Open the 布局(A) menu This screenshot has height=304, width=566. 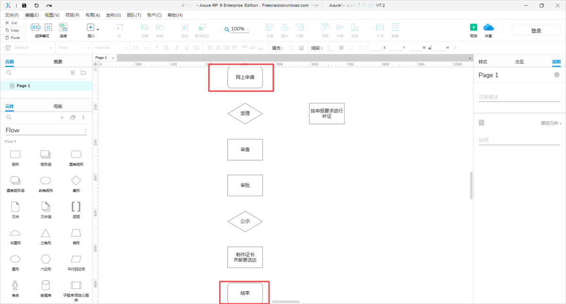(x=92, y=15)
